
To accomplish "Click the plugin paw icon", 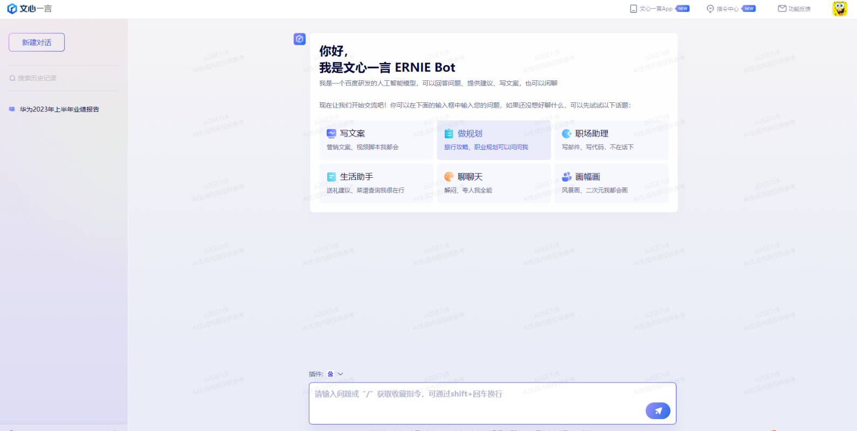I will 330,374.
